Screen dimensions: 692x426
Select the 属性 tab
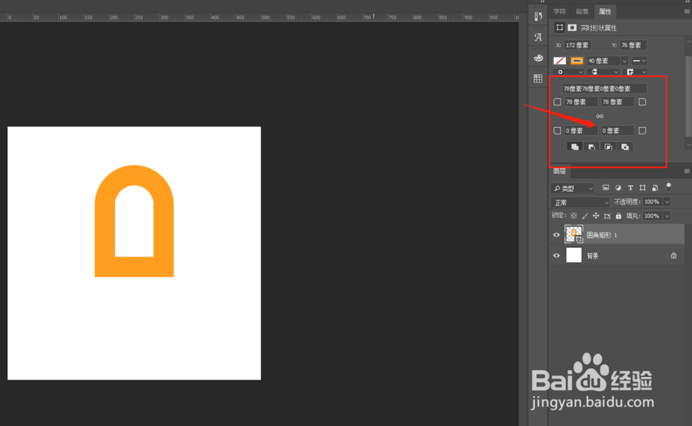point(605,12)
